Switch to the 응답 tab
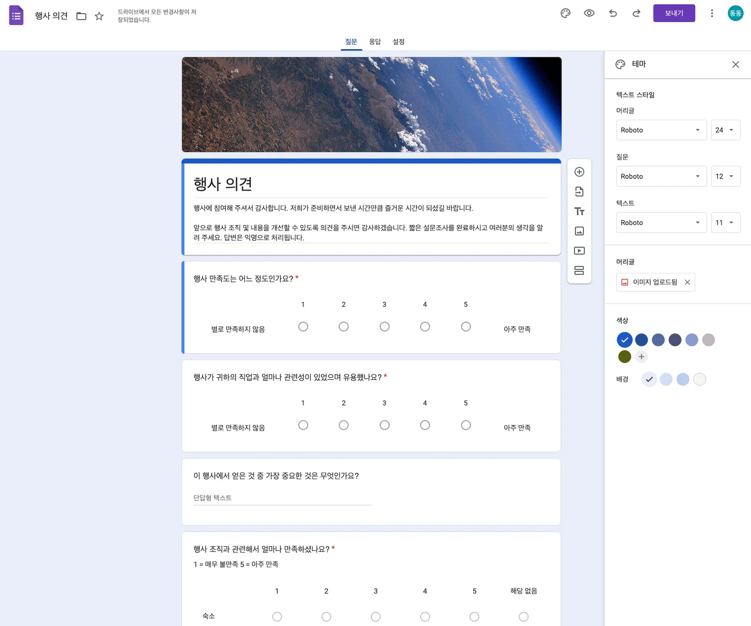The height and width of the screenshot is (626, 751). pos(374,42)
